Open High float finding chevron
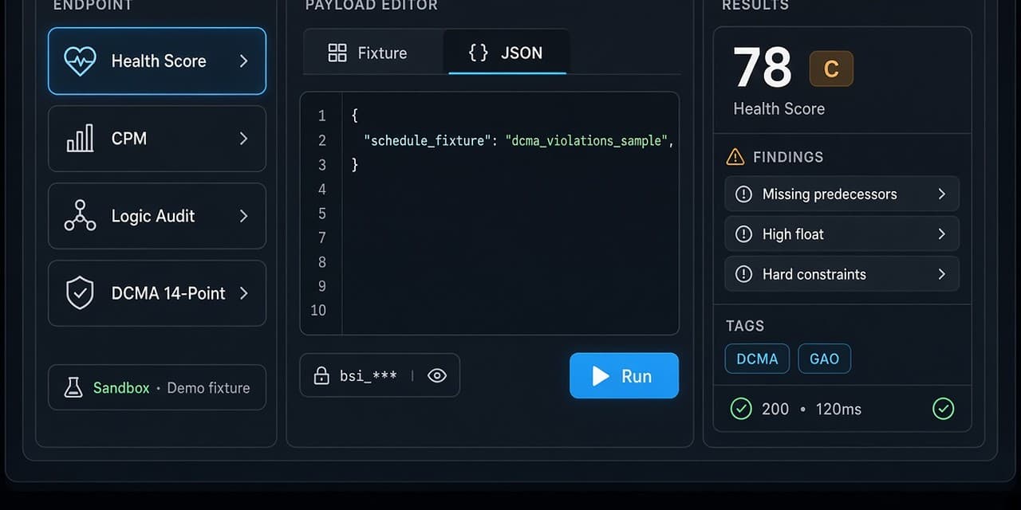The height and width of the screenshot is (510, 1021). (942, 234)
